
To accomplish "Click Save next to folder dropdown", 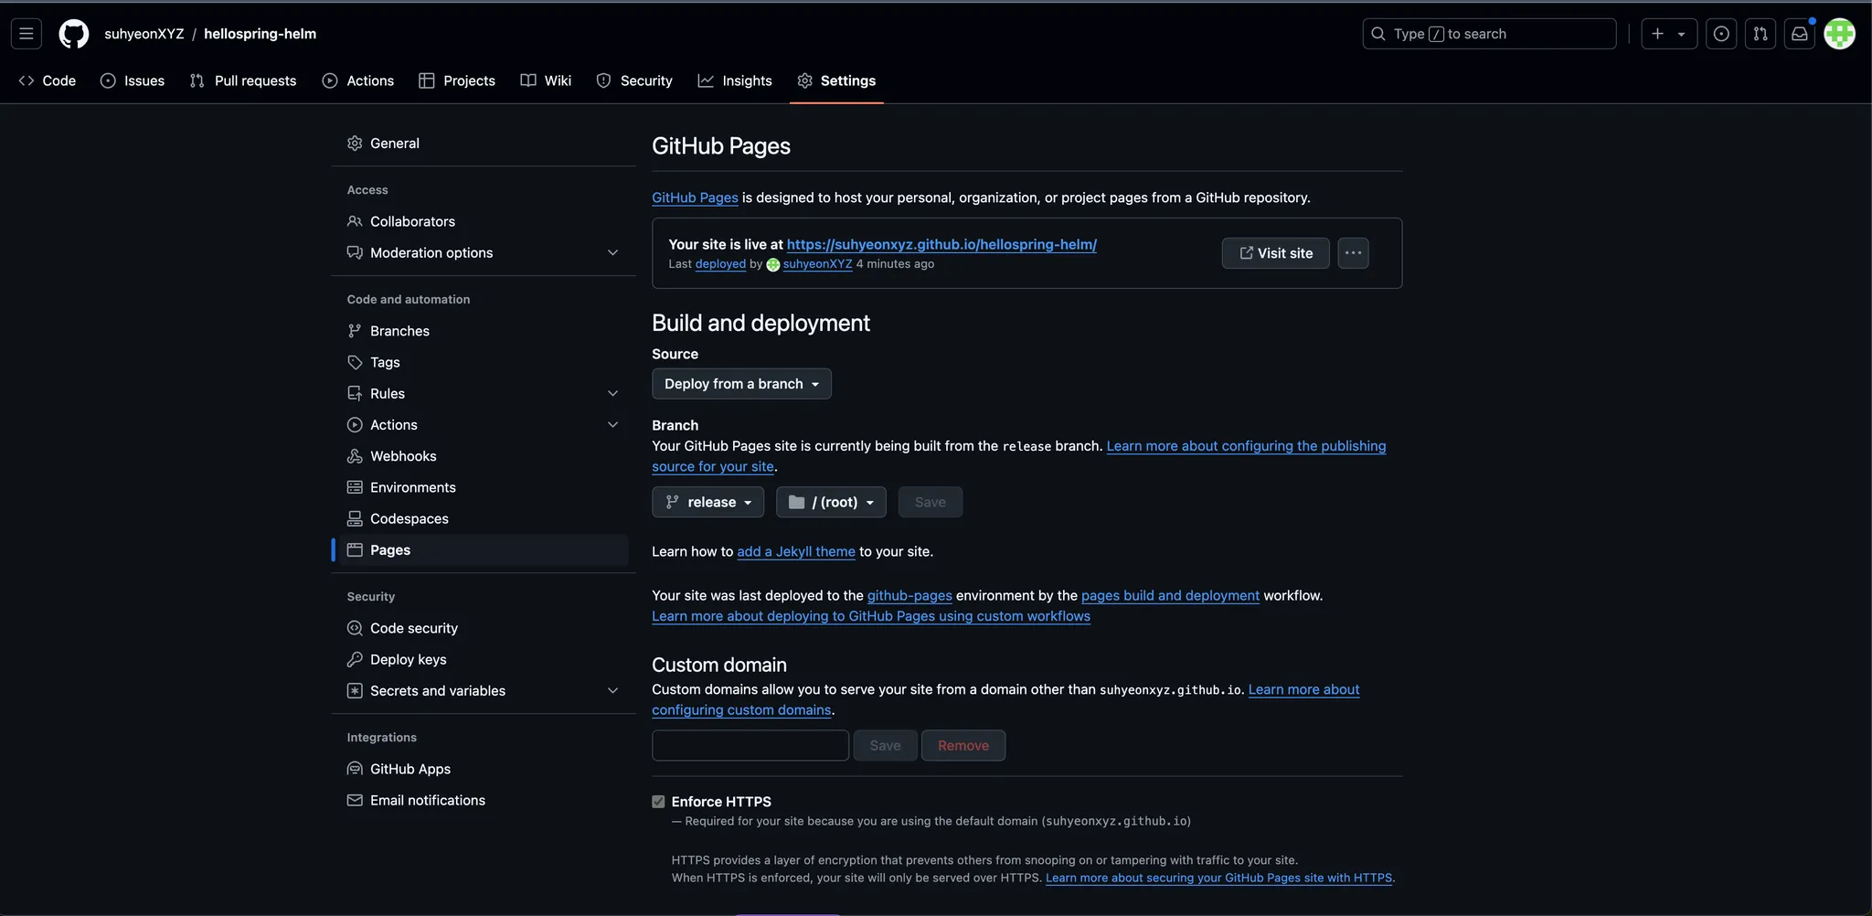I will coord(930,502).
